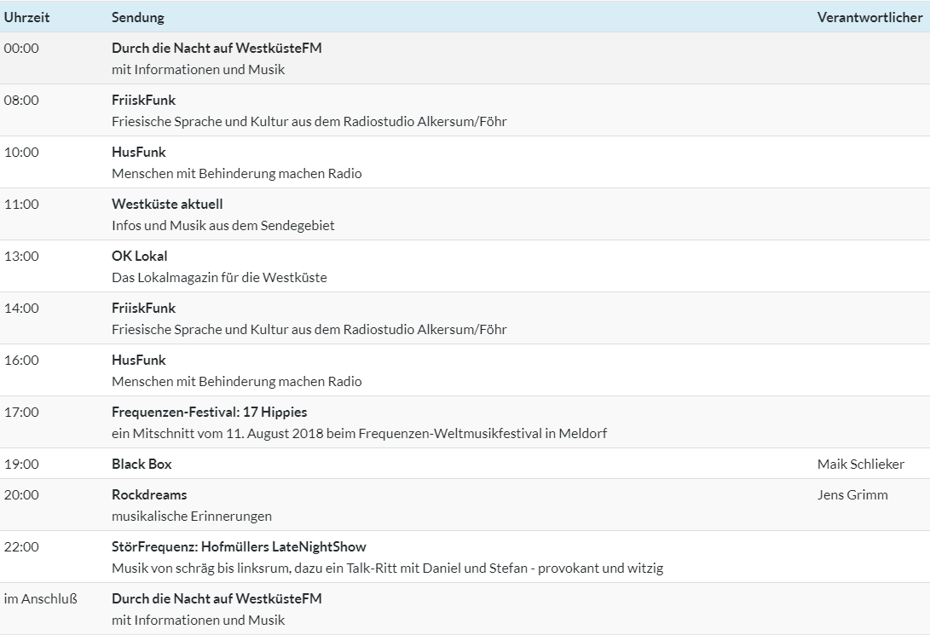
Task: Click the name 'Jens Grimm'
Action: [x=852, y=495]
